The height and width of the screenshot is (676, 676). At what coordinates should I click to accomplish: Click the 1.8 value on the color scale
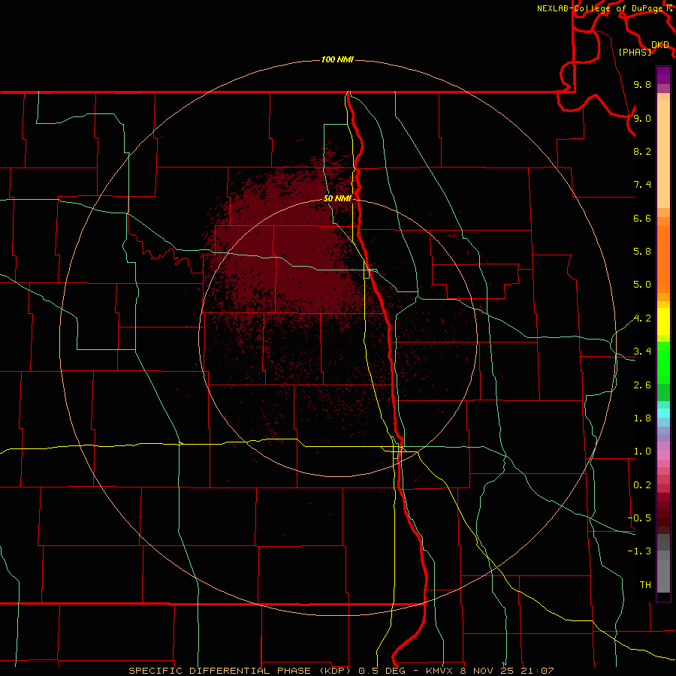coord(642,418)
